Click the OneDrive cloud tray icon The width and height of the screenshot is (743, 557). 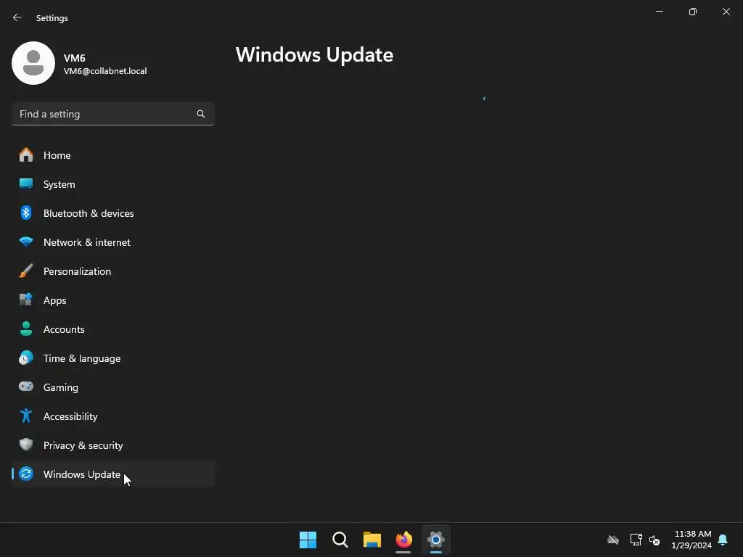click(613, 540)
